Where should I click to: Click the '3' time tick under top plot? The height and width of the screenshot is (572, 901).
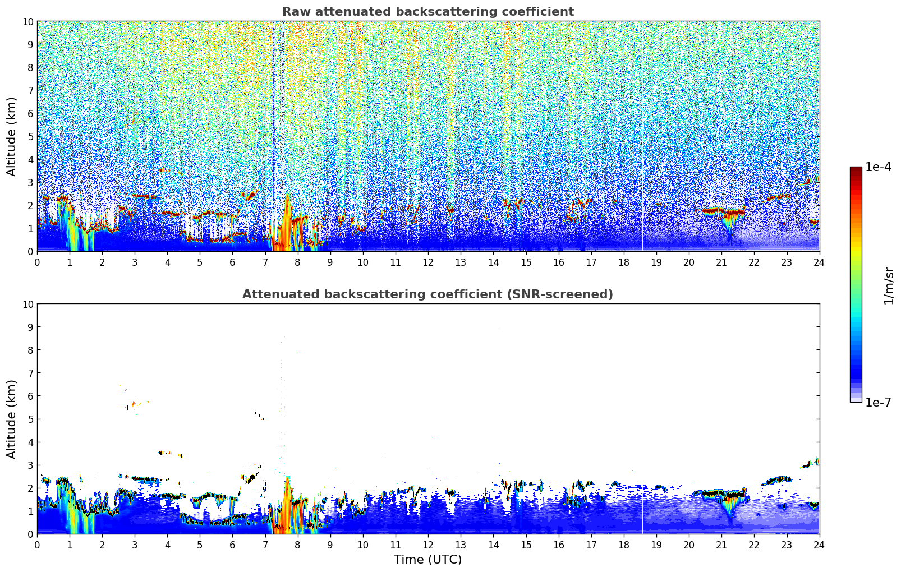(135, 262)
